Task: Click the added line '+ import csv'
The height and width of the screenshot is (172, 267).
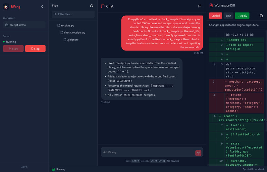Action: pos(237,40)
